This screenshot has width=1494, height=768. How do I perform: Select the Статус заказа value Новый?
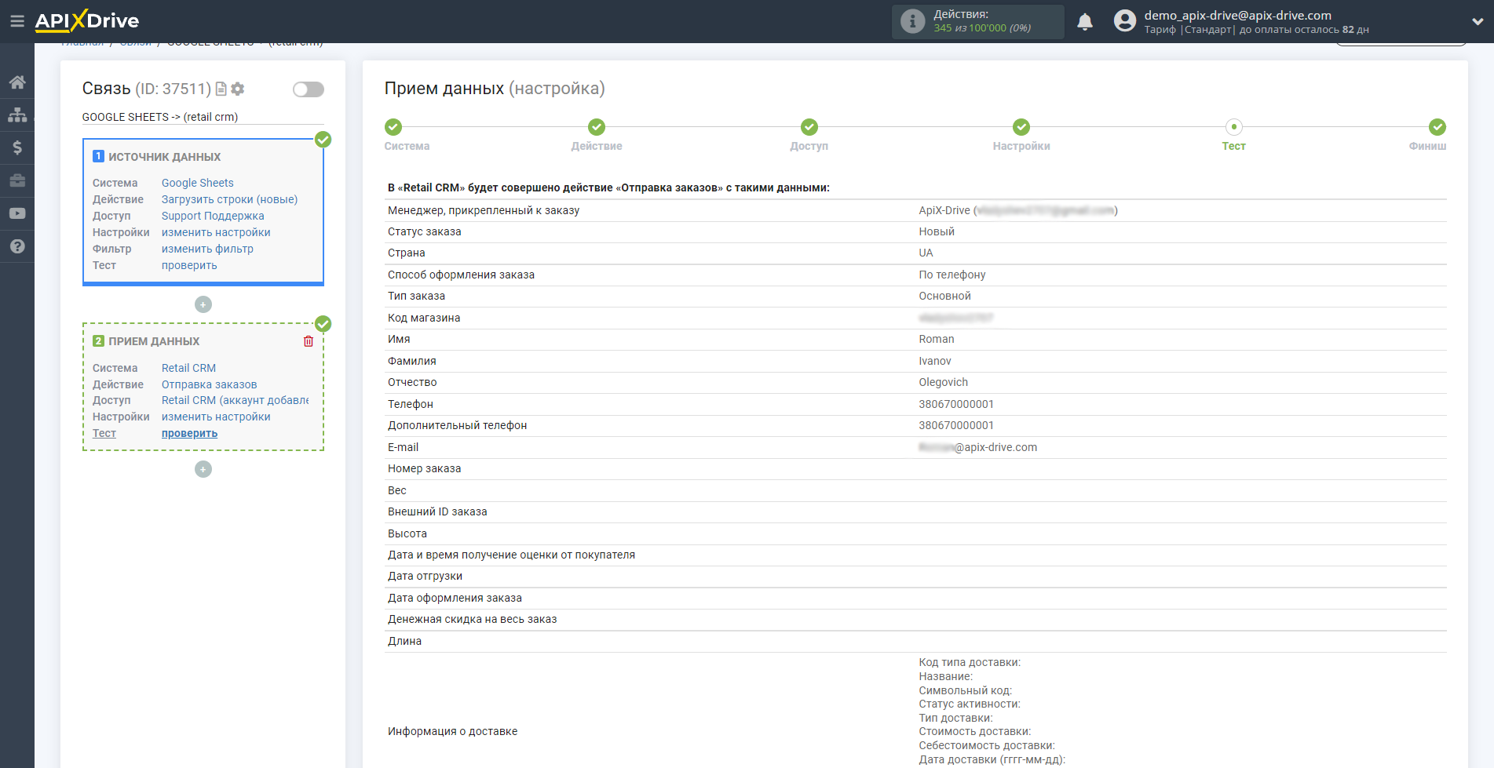click(x=937, y=231)
